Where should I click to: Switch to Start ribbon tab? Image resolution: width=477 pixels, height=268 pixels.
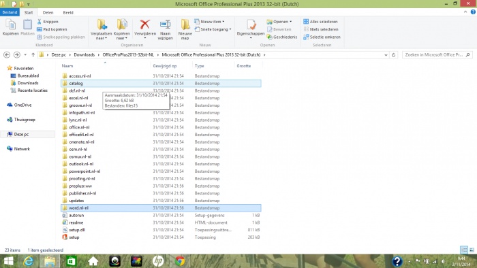click(29, 12)
